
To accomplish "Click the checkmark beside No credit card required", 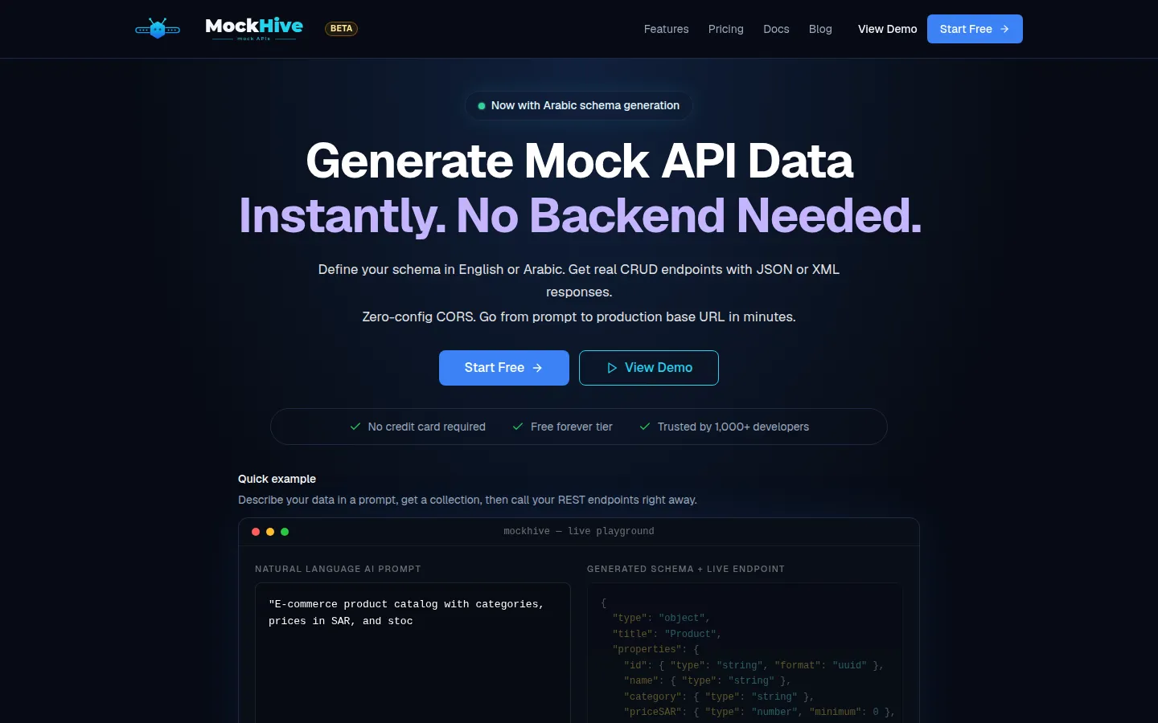I will click(355, 427).
